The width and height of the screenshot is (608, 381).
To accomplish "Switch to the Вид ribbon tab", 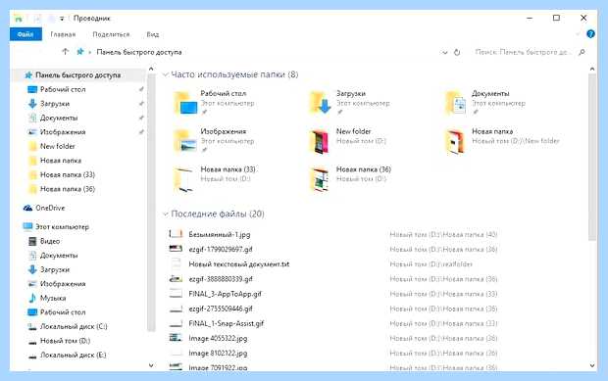I will (153, 34).
